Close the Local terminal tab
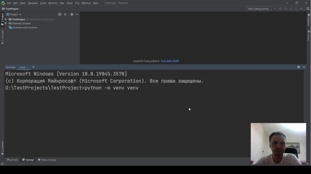 coord(27,67)
